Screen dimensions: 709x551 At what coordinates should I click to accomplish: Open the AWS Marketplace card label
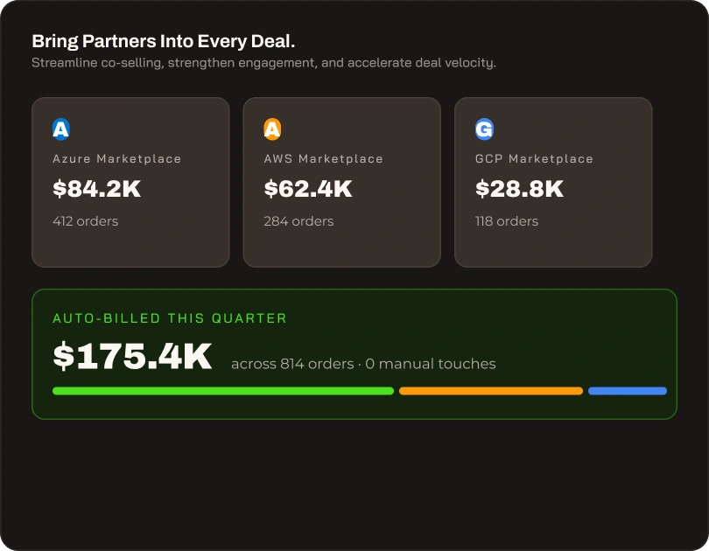click(x=324, y=159)
